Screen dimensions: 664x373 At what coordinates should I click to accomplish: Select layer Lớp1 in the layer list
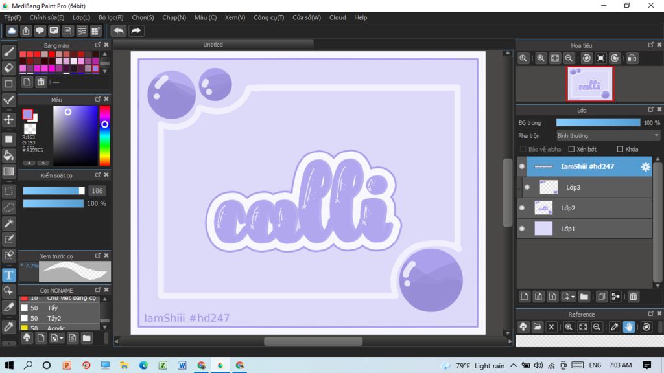(584, 229)
